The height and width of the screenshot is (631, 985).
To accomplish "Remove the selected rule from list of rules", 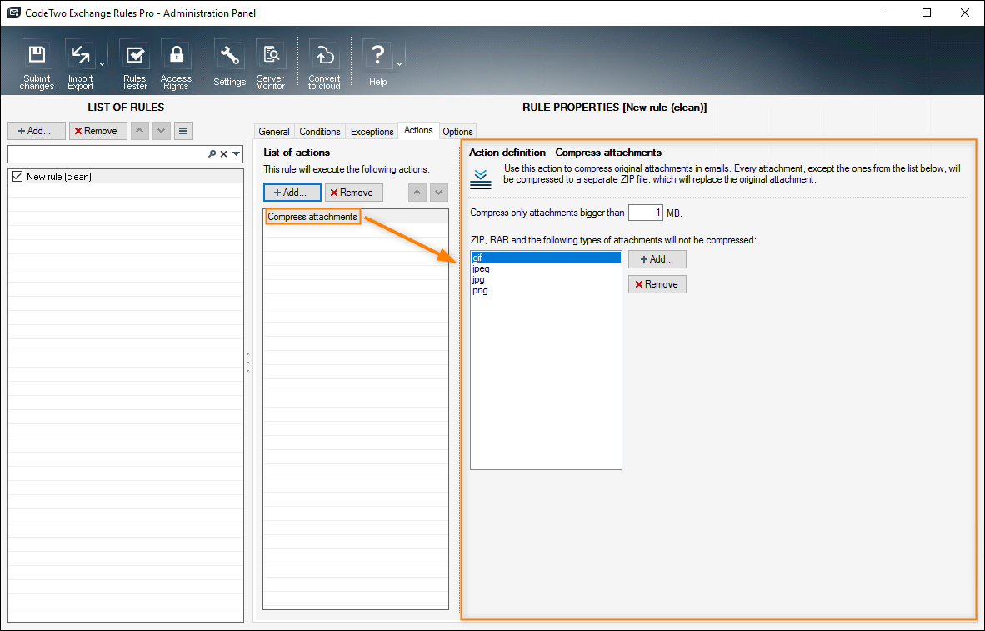I will pos(98,131).
